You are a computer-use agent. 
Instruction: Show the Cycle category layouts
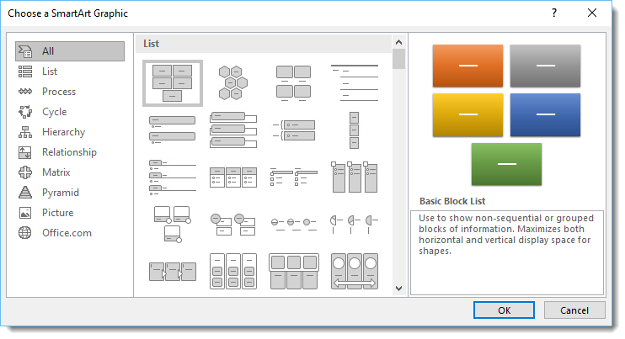point(54,112)
